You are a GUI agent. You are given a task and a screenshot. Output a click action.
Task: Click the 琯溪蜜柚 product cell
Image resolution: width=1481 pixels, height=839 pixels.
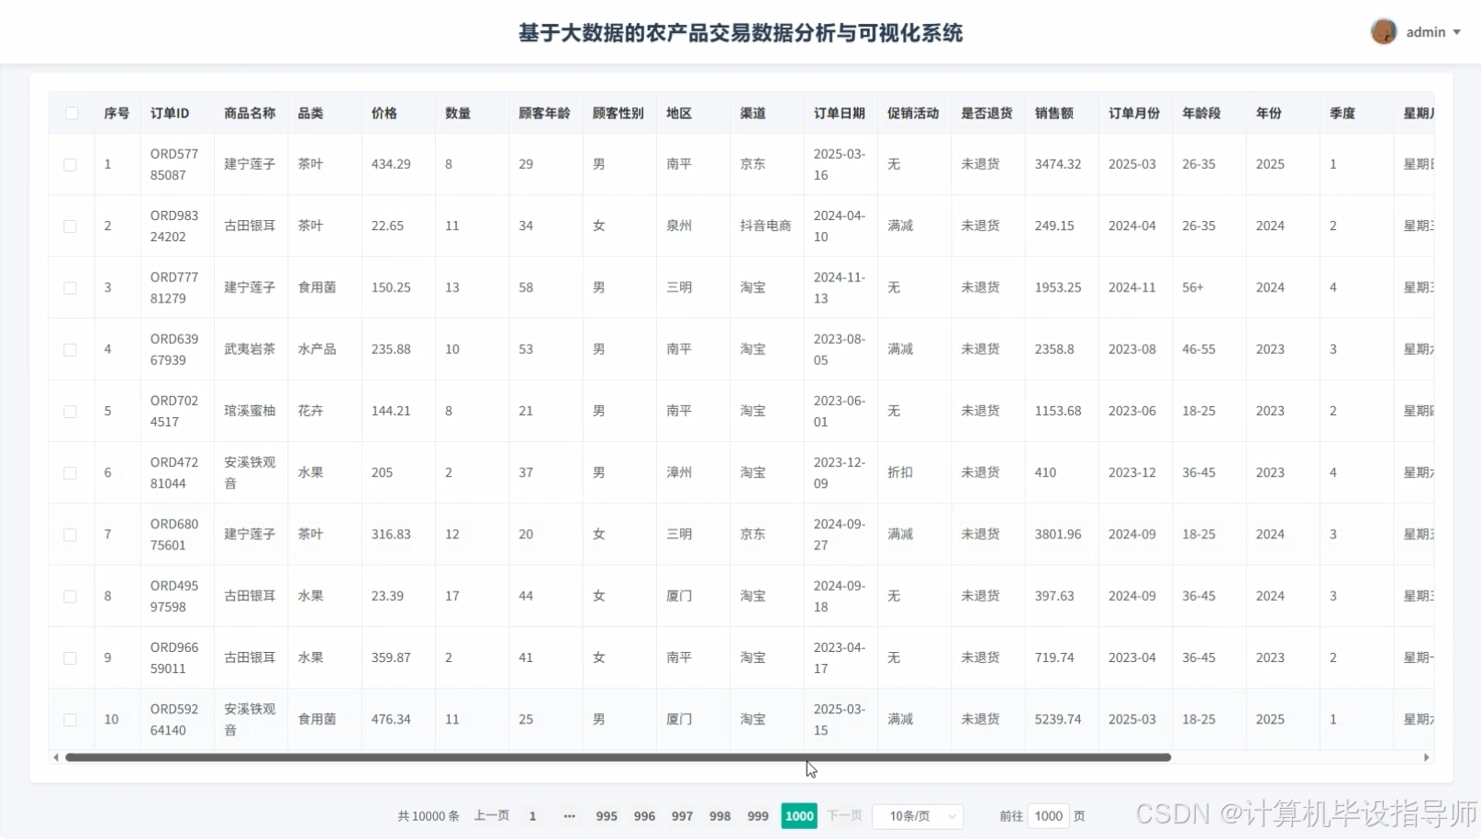pos(250,411)
